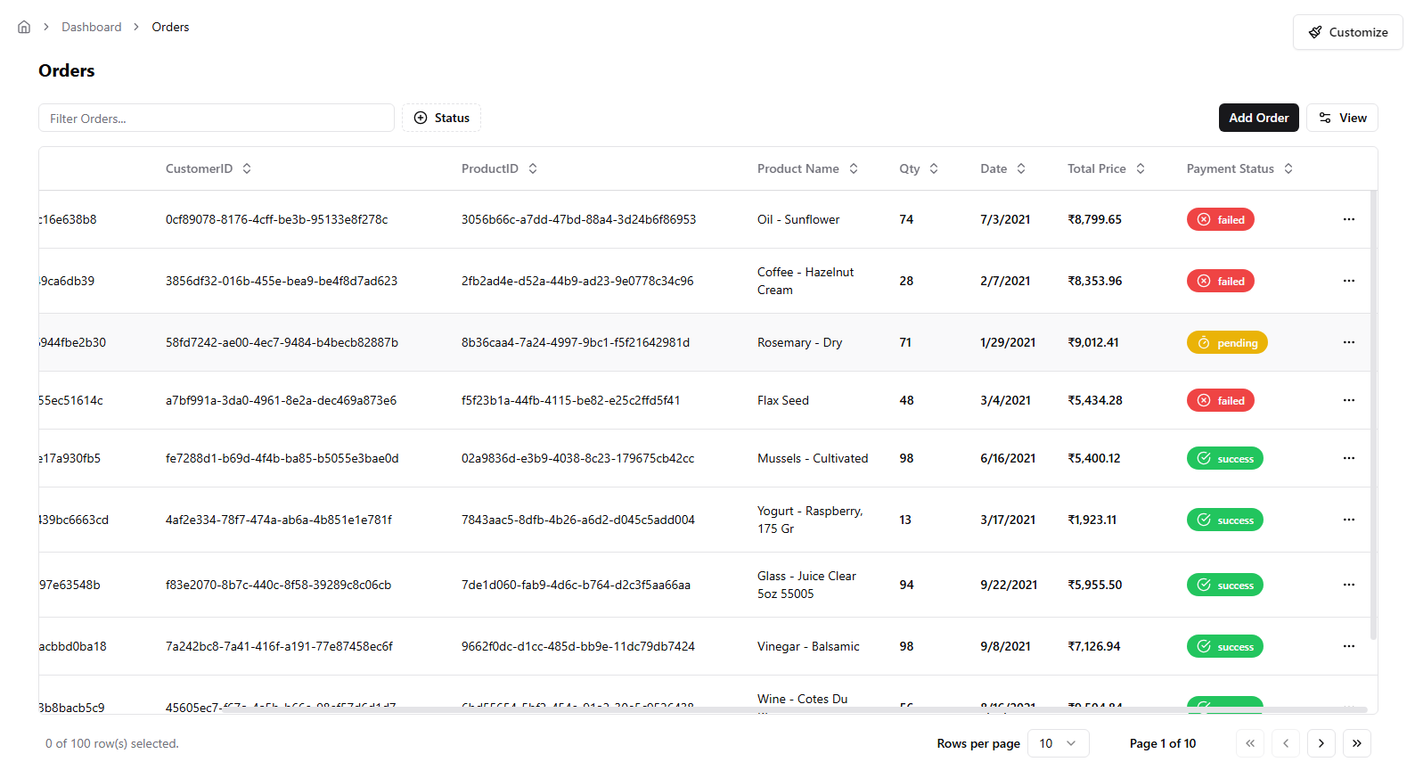Sort by Total Price column
Viewport: 1415px width, 770px height.
click(x=1106, y=168)
